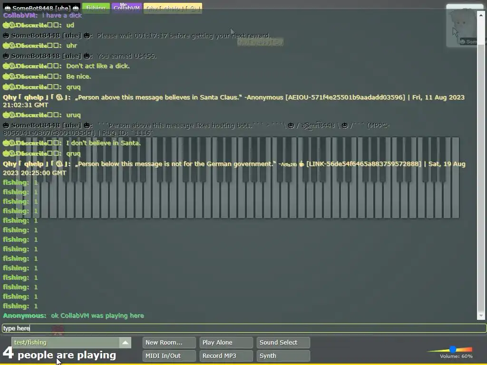Focus the 'type here' chat input
The height and width of the screenshot is (365, 487).
[x=244, y=328]
